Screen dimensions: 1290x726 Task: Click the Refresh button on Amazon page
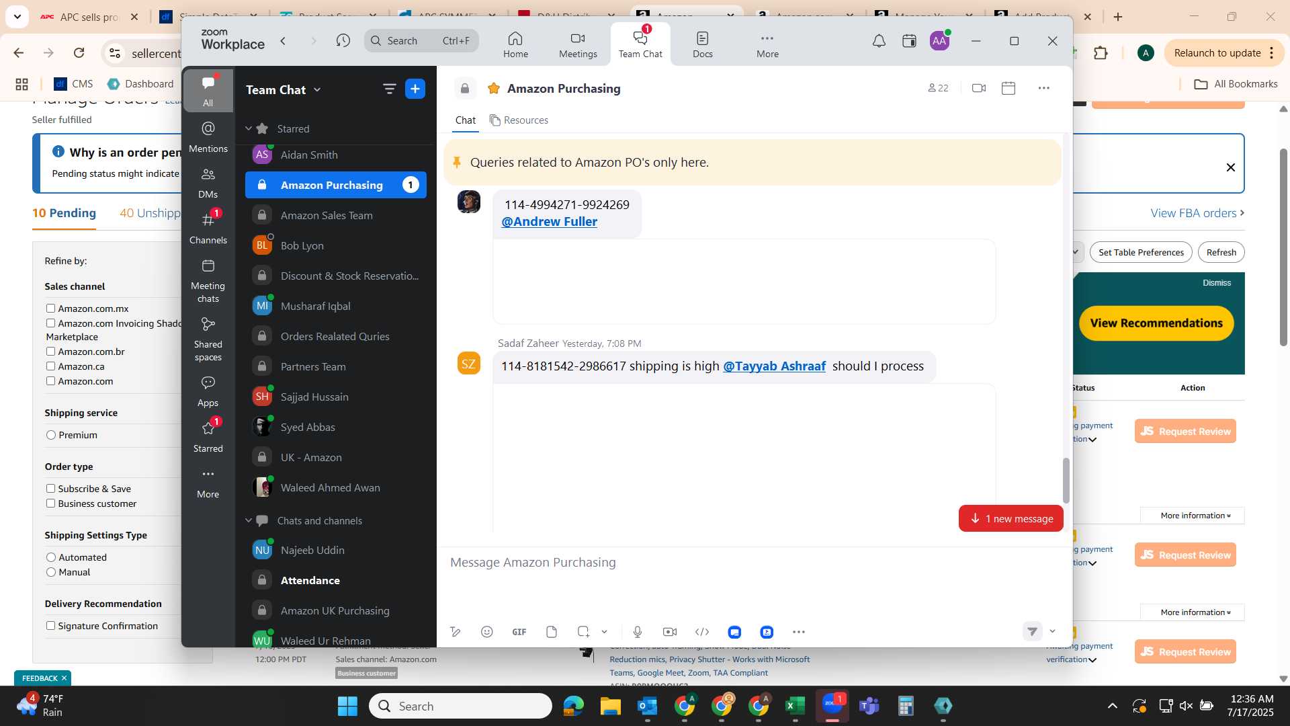click(1221, 252)
